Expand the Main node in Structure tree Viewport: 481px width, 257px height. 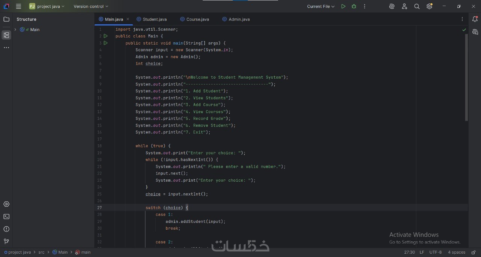[x=15, y=30]
